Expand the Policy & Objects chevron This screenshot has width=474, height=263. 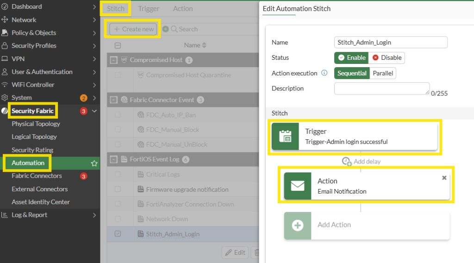94,33
